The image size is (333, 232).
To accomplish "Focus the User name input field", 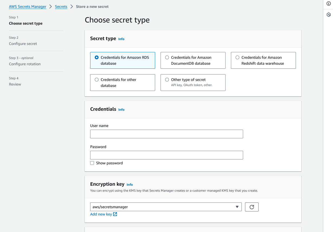I will click(166, 134).
